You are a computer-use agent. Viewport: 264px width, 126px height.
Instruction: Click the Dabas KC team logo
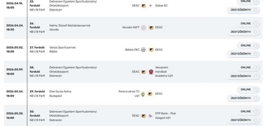[x=151, y=6]
